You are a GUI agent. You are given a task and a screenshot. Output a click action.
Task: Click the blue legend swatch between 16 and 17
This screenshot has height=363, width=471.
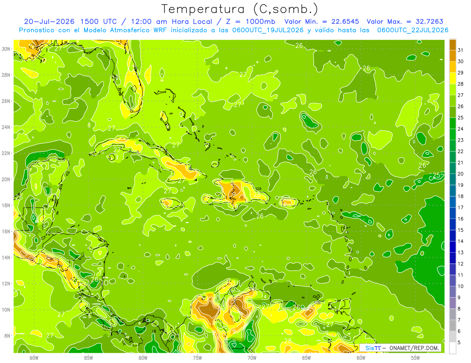pyautogui.click(x=453, y=213)
